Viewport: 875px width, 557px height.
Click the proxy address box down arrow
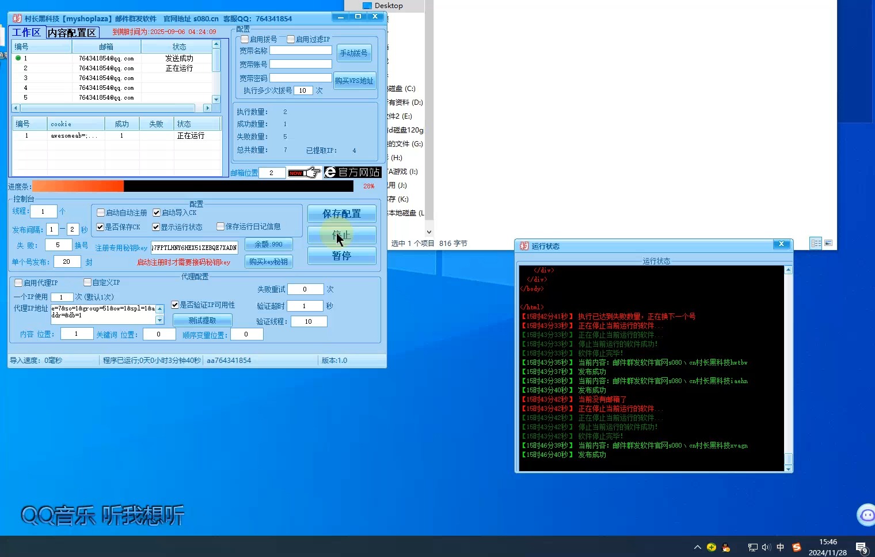[x=160, y=320]
